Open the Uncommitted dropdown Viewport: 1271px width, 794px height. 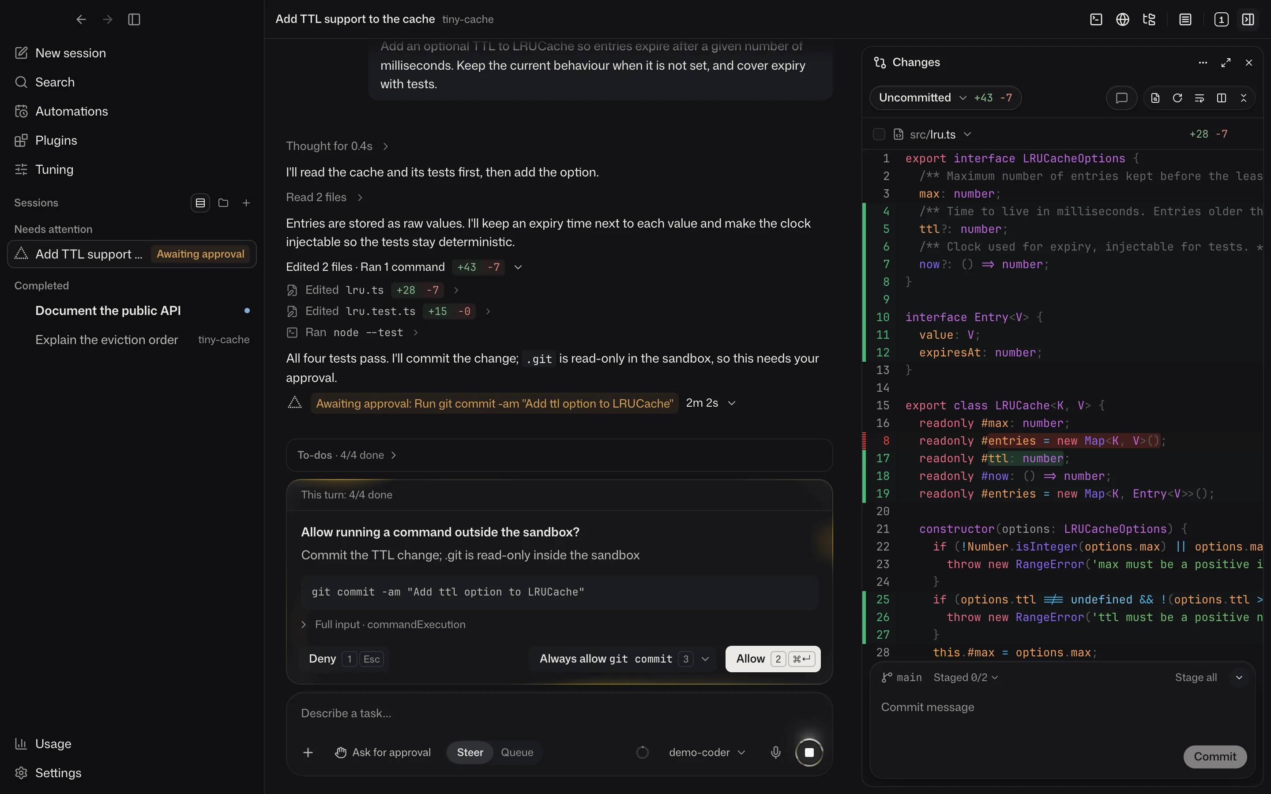tap(945, 98)
